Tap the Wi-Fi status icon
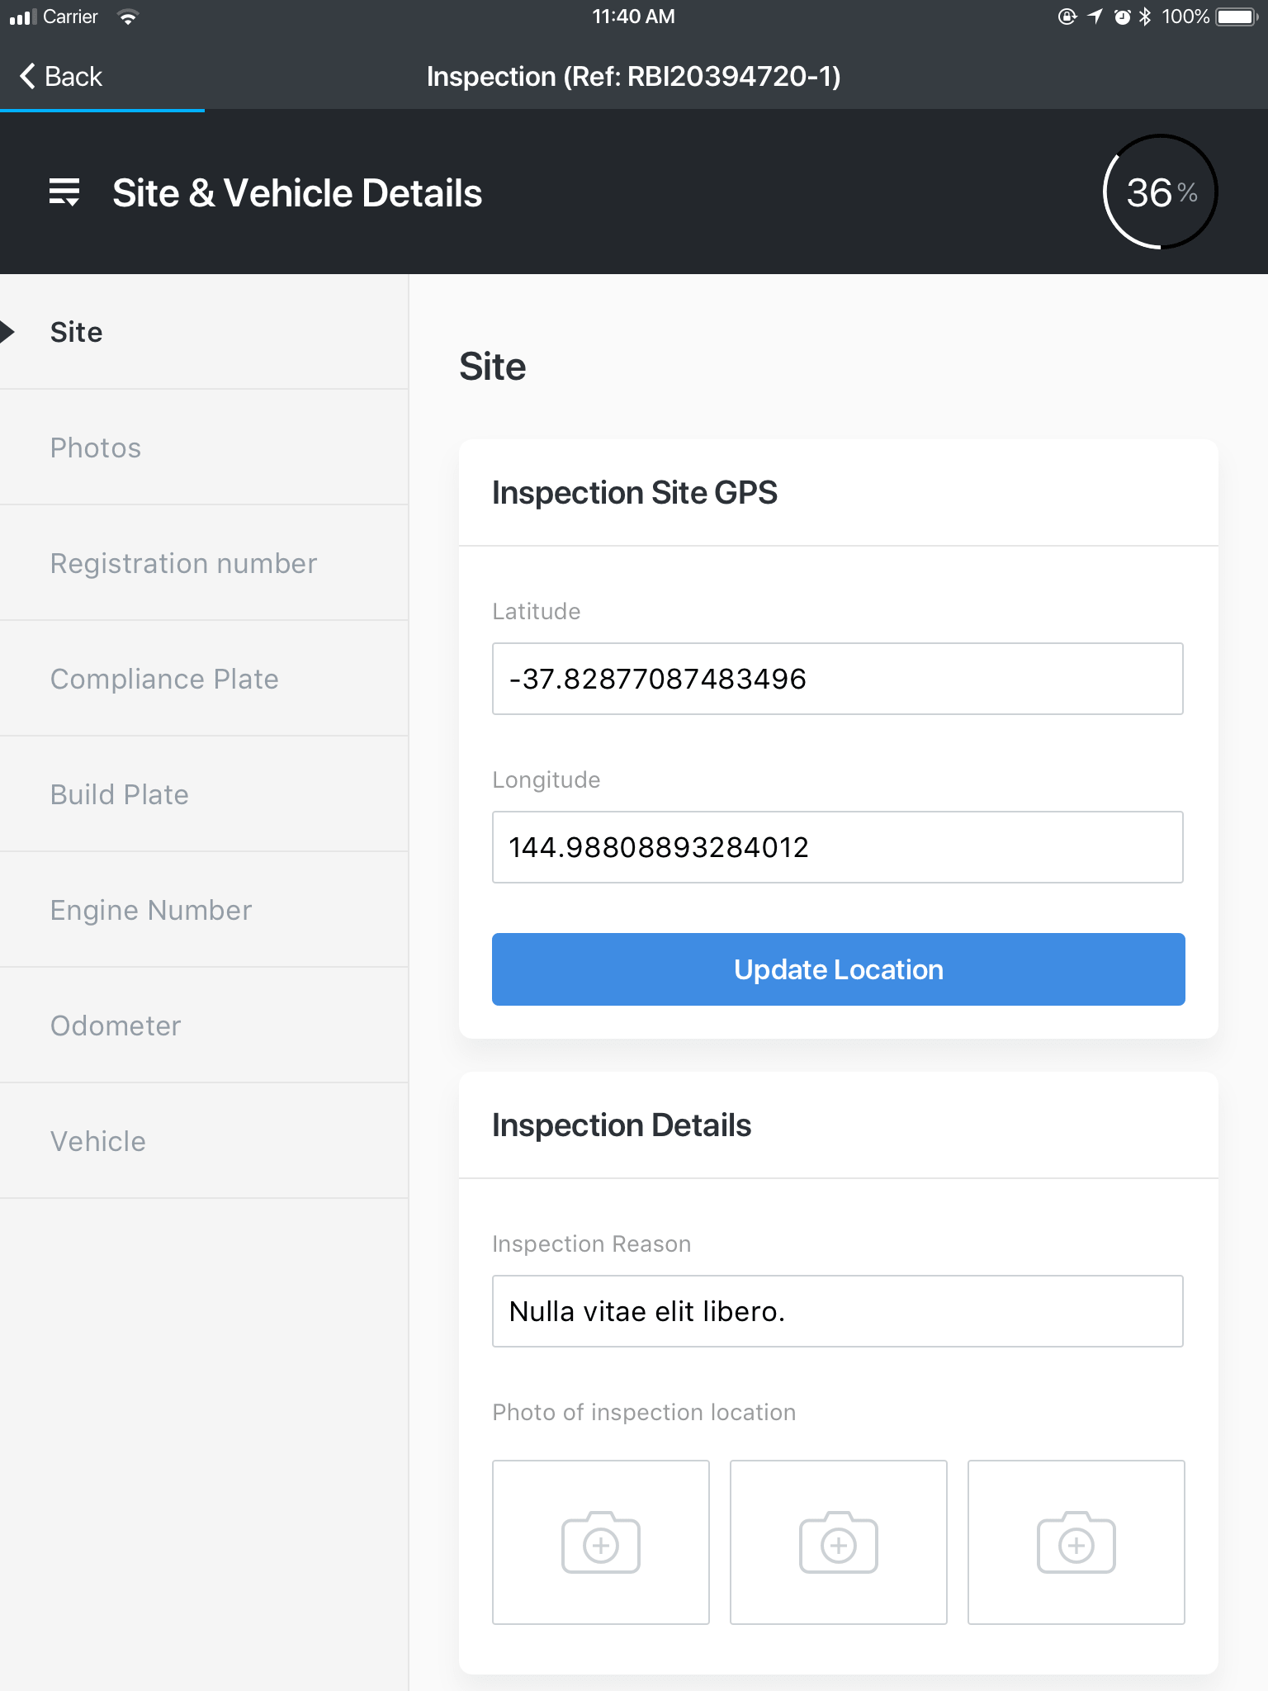The image size is (1268, 1691). [127, 17]
